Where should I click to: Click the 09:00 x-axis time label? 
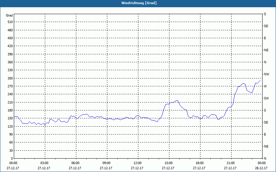pyautogui.click(x=107, y=163)
